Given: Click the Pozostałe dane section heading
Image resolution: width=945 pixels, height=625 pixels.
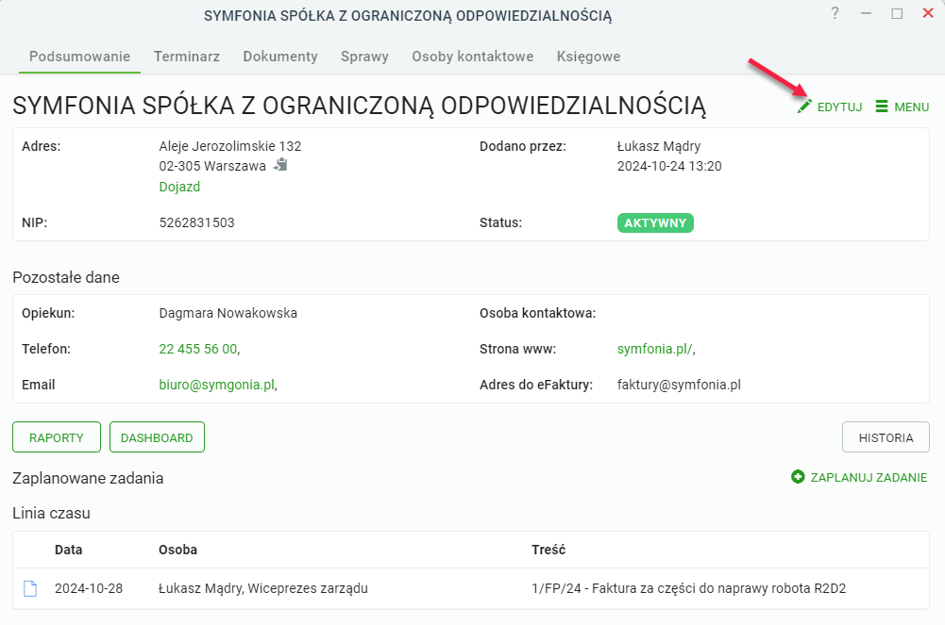Looking at the screenshot, I should (66, 277).
